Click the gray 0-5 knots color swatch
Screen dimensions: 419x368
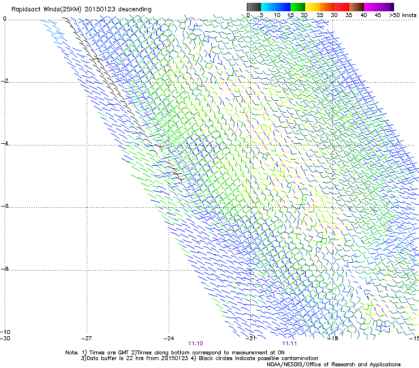coord(254,7)
